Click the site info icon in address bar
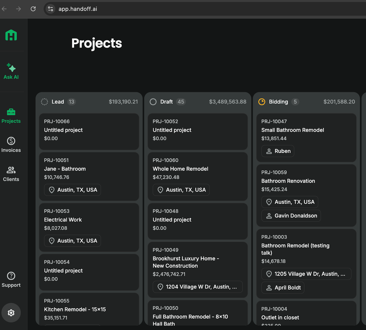 tap(51, 9)
